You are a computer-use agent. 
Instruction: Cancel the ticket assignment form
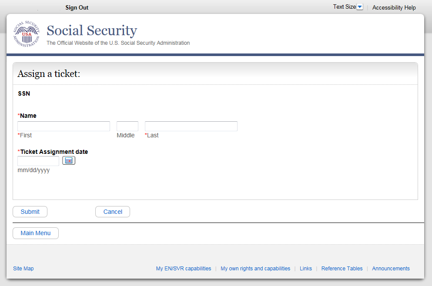click(113, 212)
